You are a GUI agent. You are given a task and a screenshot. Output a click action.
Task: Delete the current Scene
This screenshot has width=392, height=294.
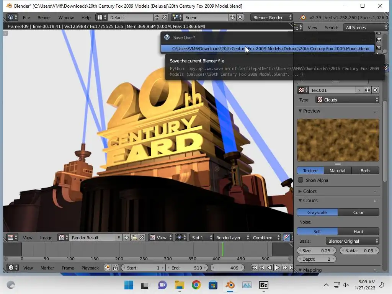[x=240, y=17]
